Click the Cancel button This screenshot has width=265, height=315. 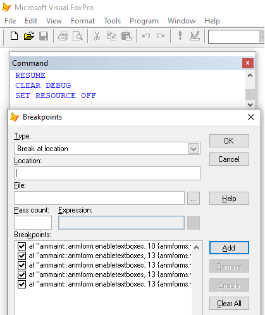pyautogui.click(x=229, y=159)
